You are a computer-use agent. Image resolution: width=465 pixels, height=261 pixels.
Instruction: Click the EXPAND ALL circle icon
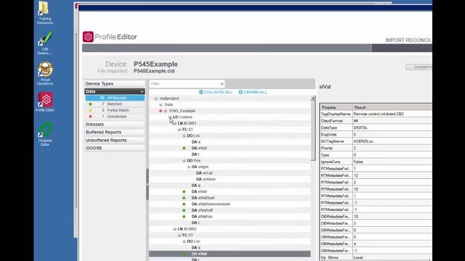click(x=240, y=92)
